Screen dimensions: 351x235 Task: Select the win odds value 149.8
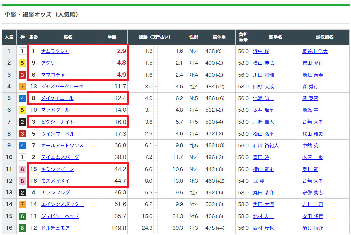[x=119, y=228]
